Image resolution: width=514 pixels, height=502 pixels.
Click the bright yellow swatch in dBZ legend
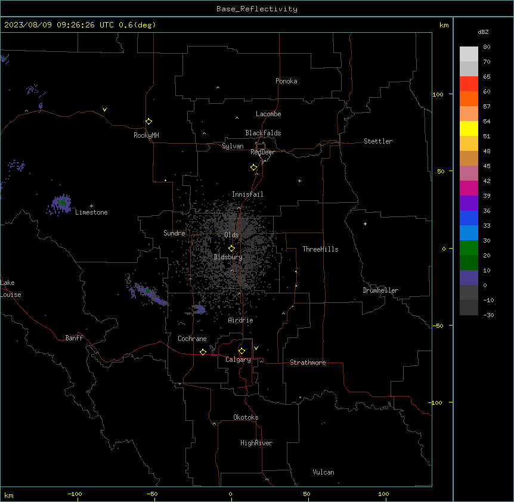pos(469,128)
